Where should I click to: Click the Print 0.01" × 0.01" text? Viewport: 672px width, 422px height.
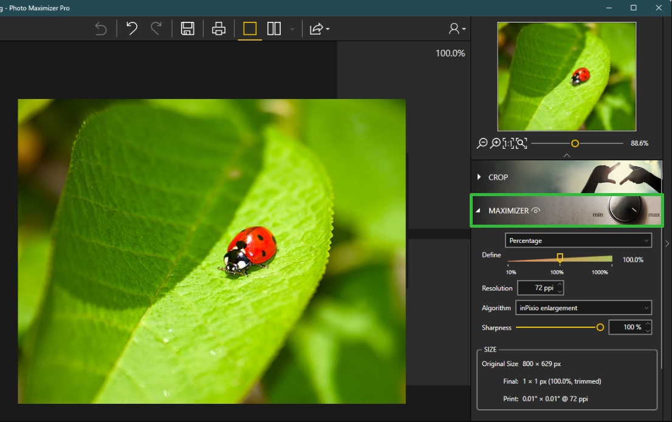coord(545,399)
